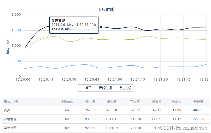
Task: Click the 单位 (ms) y-axis title
Action: pyautogui.click(x=8, y=46)
